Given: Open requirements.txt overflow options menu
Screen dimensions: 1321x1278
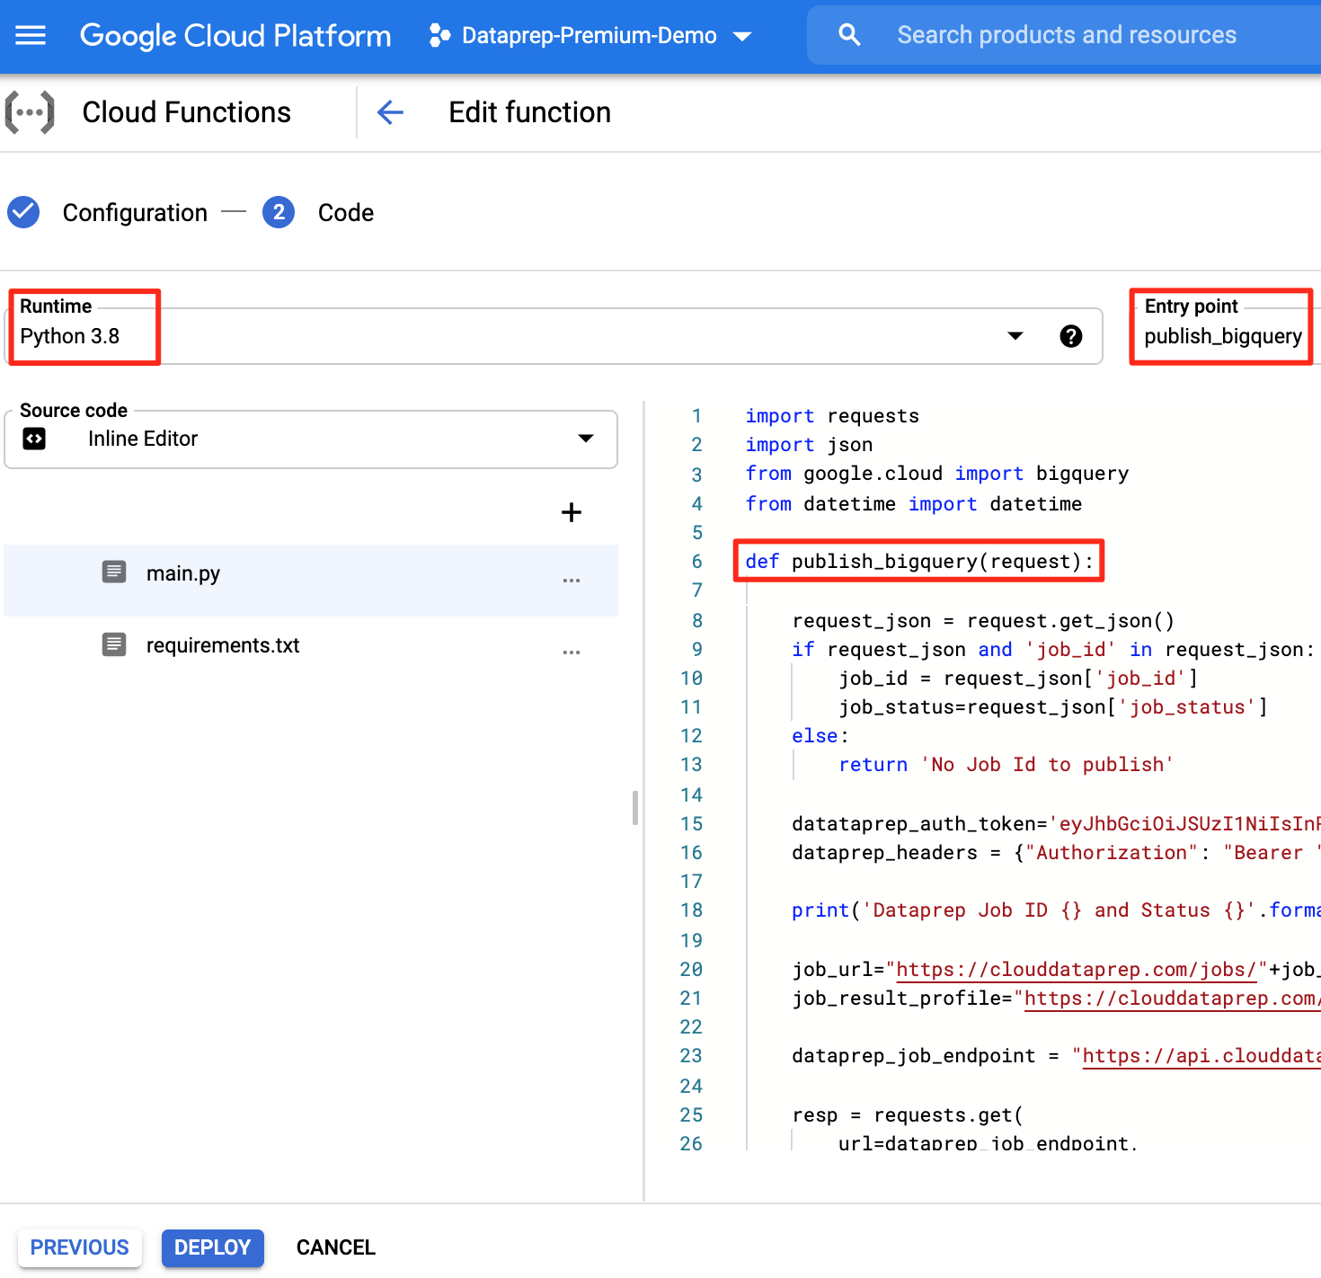Looking at the screenshot, I should (571, 651).
